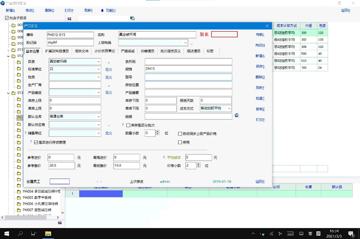Click the help icon next to 库存是否分批次

click(x=123, y=125)
